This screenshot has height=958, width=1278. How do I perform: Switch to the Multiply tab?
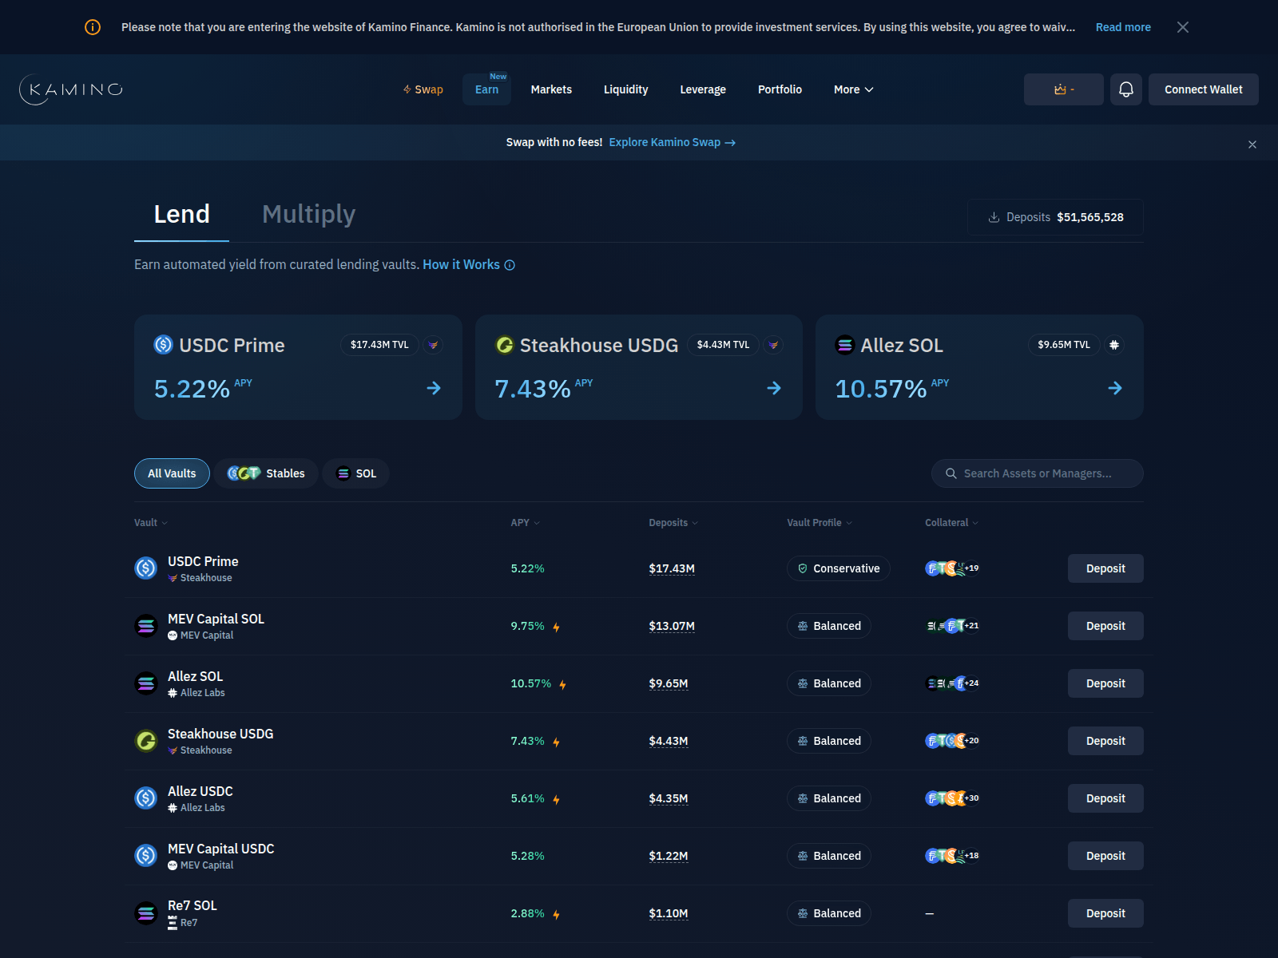click(x=308, y=214)
